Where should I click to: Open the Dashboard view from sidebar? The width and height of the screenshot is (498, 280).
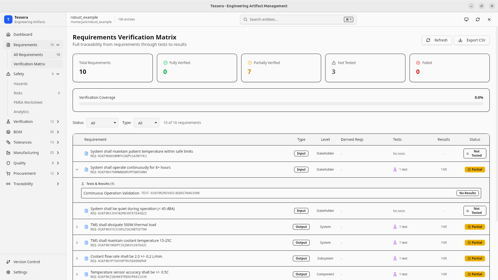(23, 34)
